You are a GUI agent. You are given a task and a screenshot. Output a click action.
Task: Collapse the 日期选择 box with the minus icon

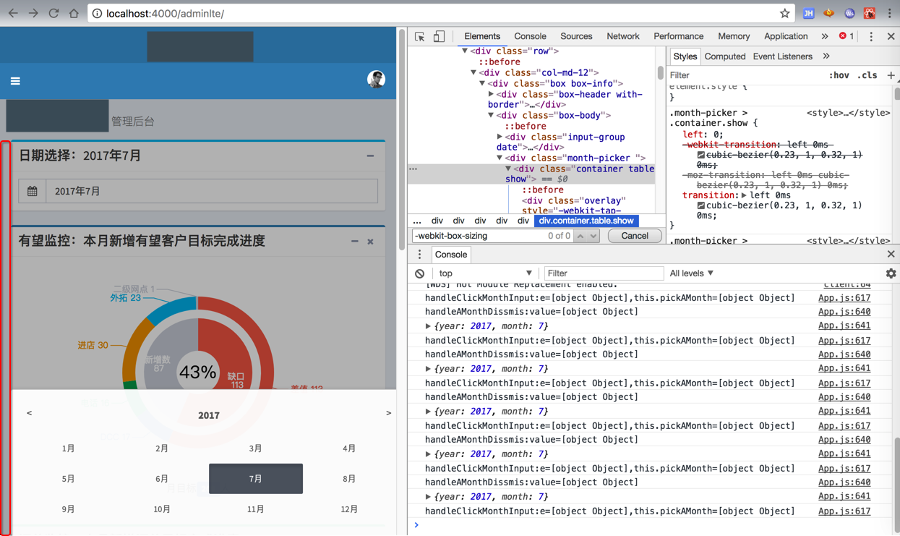click(x=370, y=156)
